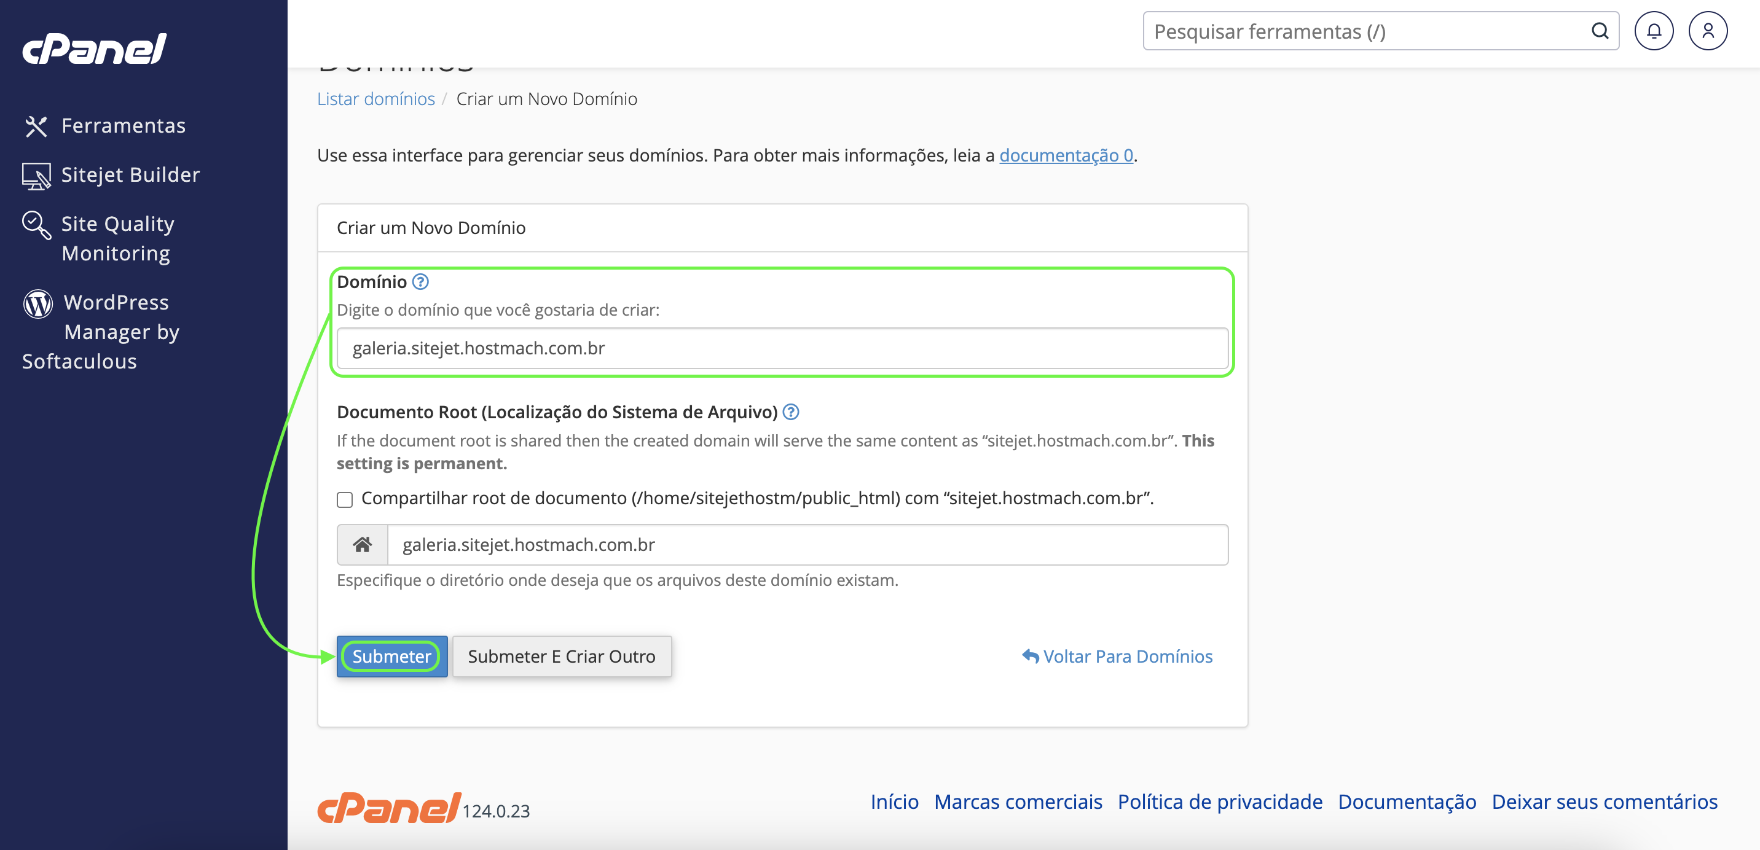The width and height of the screenshot is (1760, 850).
Task: Click the home icon of the directory field
Action: tap(362, 545)
